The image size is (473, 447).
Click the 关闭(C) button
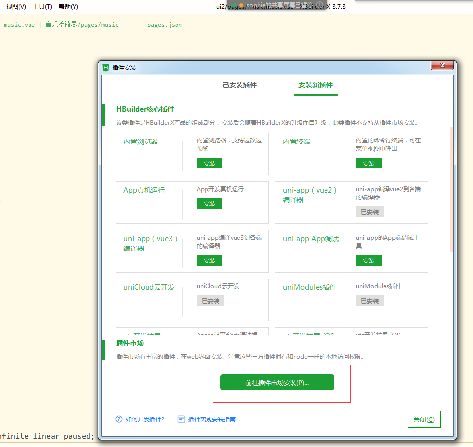click(424, 419)
